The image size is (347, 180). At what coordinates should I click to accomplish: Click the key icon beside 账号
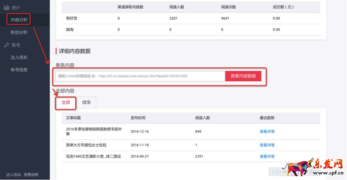[7, 45]
